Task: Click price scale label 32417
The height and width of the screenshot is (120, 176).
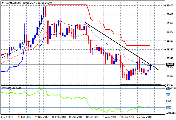Action: pos(170,14)
